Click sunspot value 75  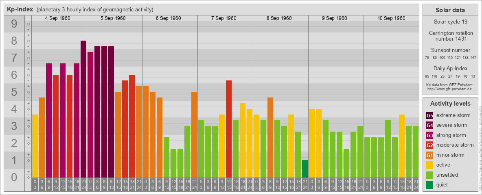tap(427, 58)
